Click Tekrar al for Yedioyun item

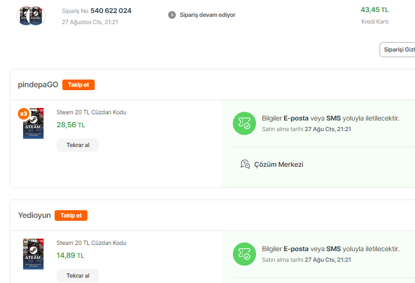[x=78, y=276]
